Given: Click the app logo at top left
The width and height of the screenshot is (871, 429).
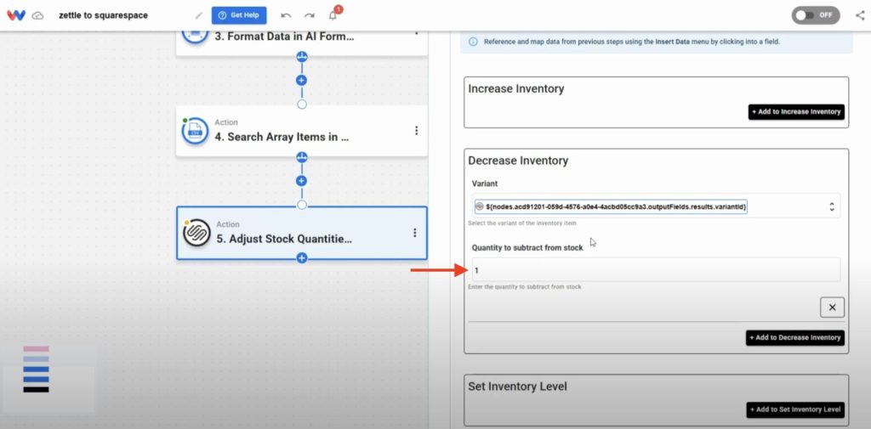Looking at the screenshot, I should click(16, 15).
